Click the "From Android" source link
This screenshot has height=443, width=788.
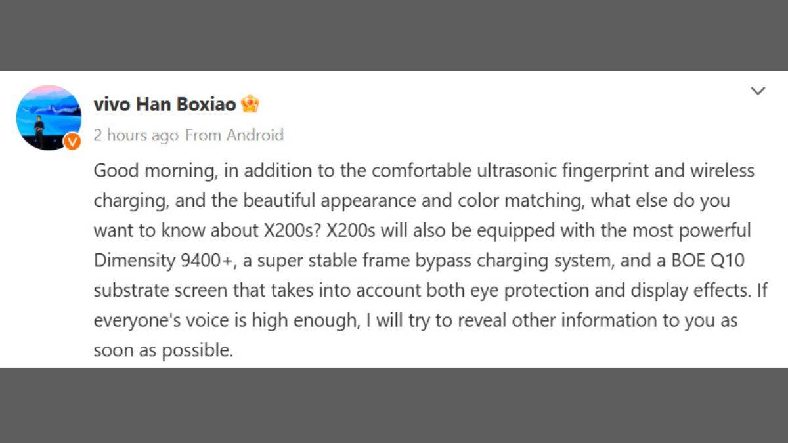click(x=234, y=135)
